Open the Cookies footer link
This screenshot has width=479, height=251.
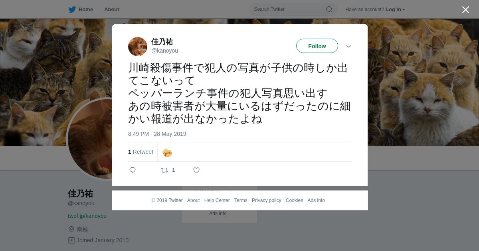[x=294, y=200]
